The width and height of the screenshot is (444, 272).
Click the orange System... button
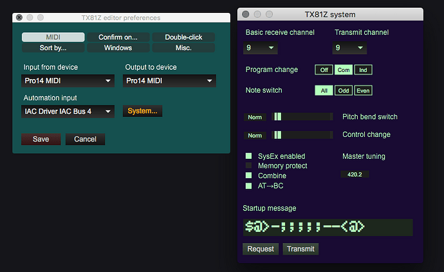pos(142,111)
